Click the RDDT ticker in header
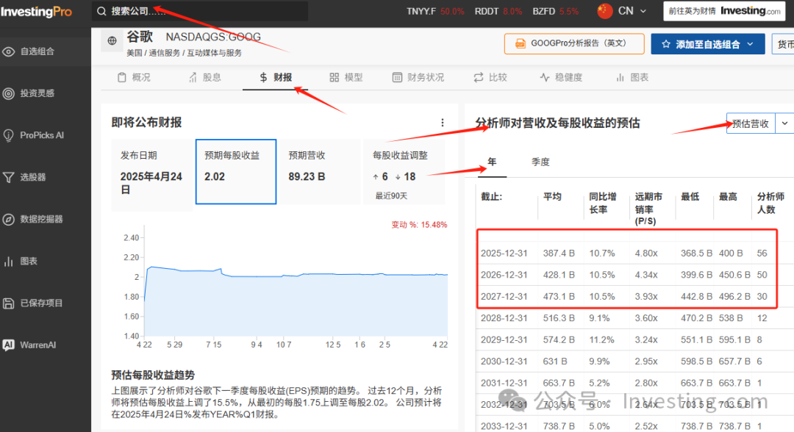The width and height of the screenshot is (794, 432). click(487, 11)
